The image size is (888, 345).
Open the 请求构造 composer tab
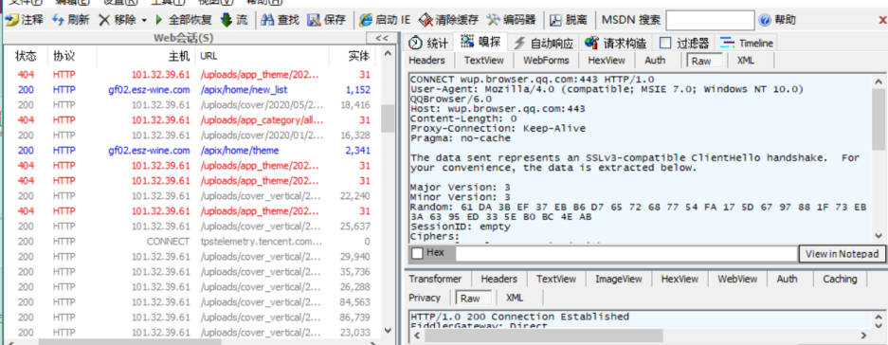[x=616, y=43]
